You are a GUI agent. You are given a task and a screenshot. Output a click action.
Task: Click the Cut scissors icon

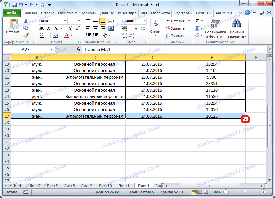click(26, 21)
